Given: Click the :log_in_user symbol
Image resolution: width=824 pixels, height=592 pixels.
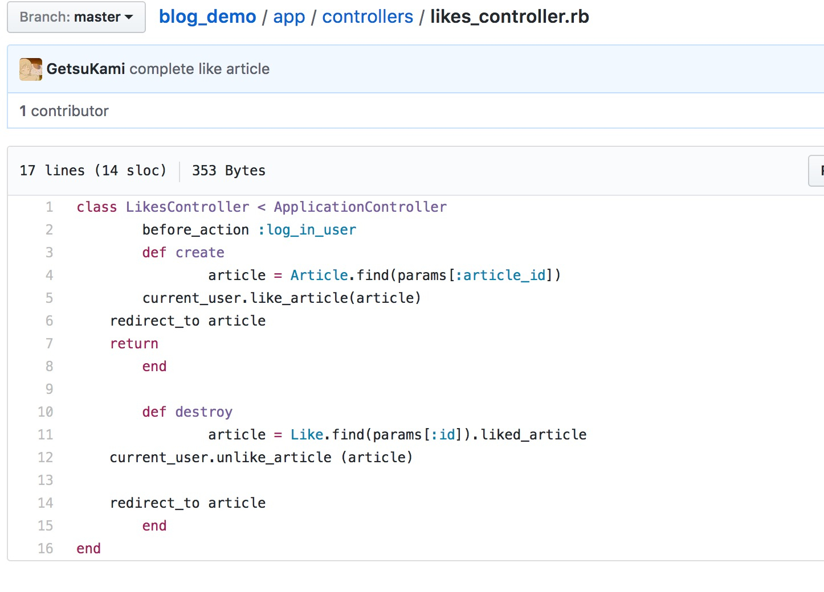Looking at the screenshot, I should point(307,229).
